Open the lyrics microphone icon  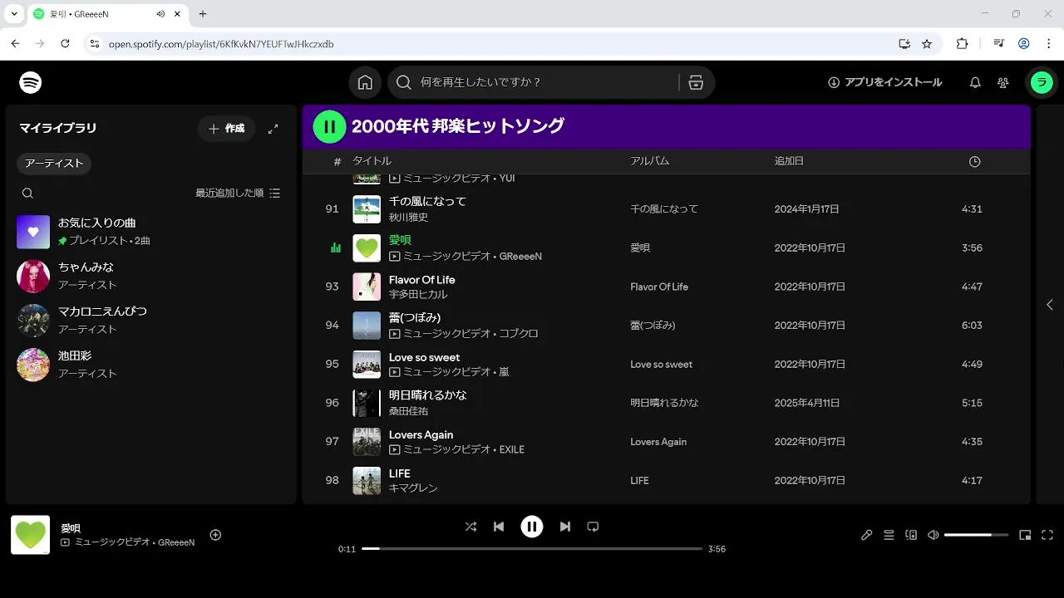(x=866, y=535)
